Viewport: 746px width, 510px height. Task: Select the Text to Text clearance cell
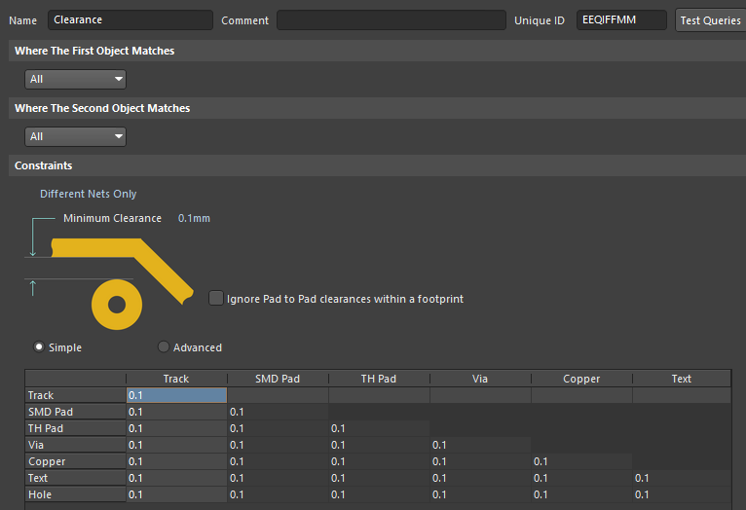click(x=681, y=478)
